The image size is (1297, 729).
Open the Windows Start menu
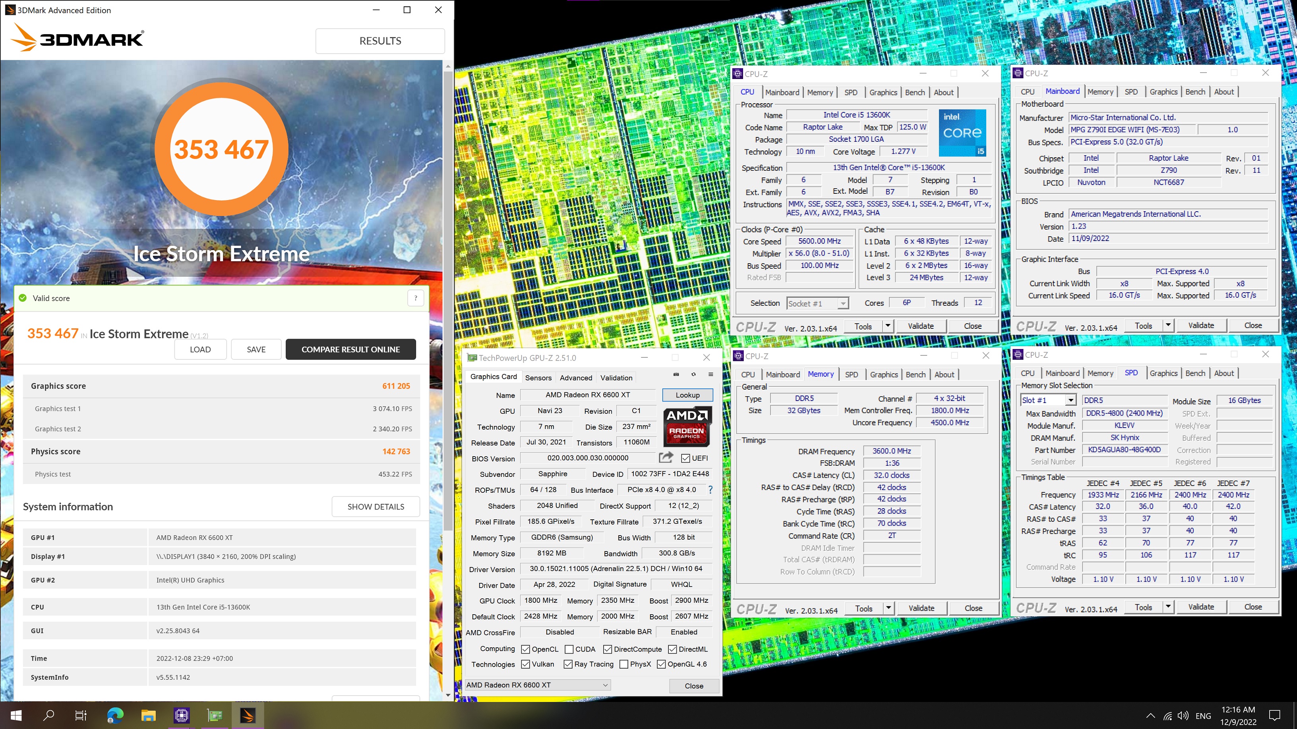point(16,715)
